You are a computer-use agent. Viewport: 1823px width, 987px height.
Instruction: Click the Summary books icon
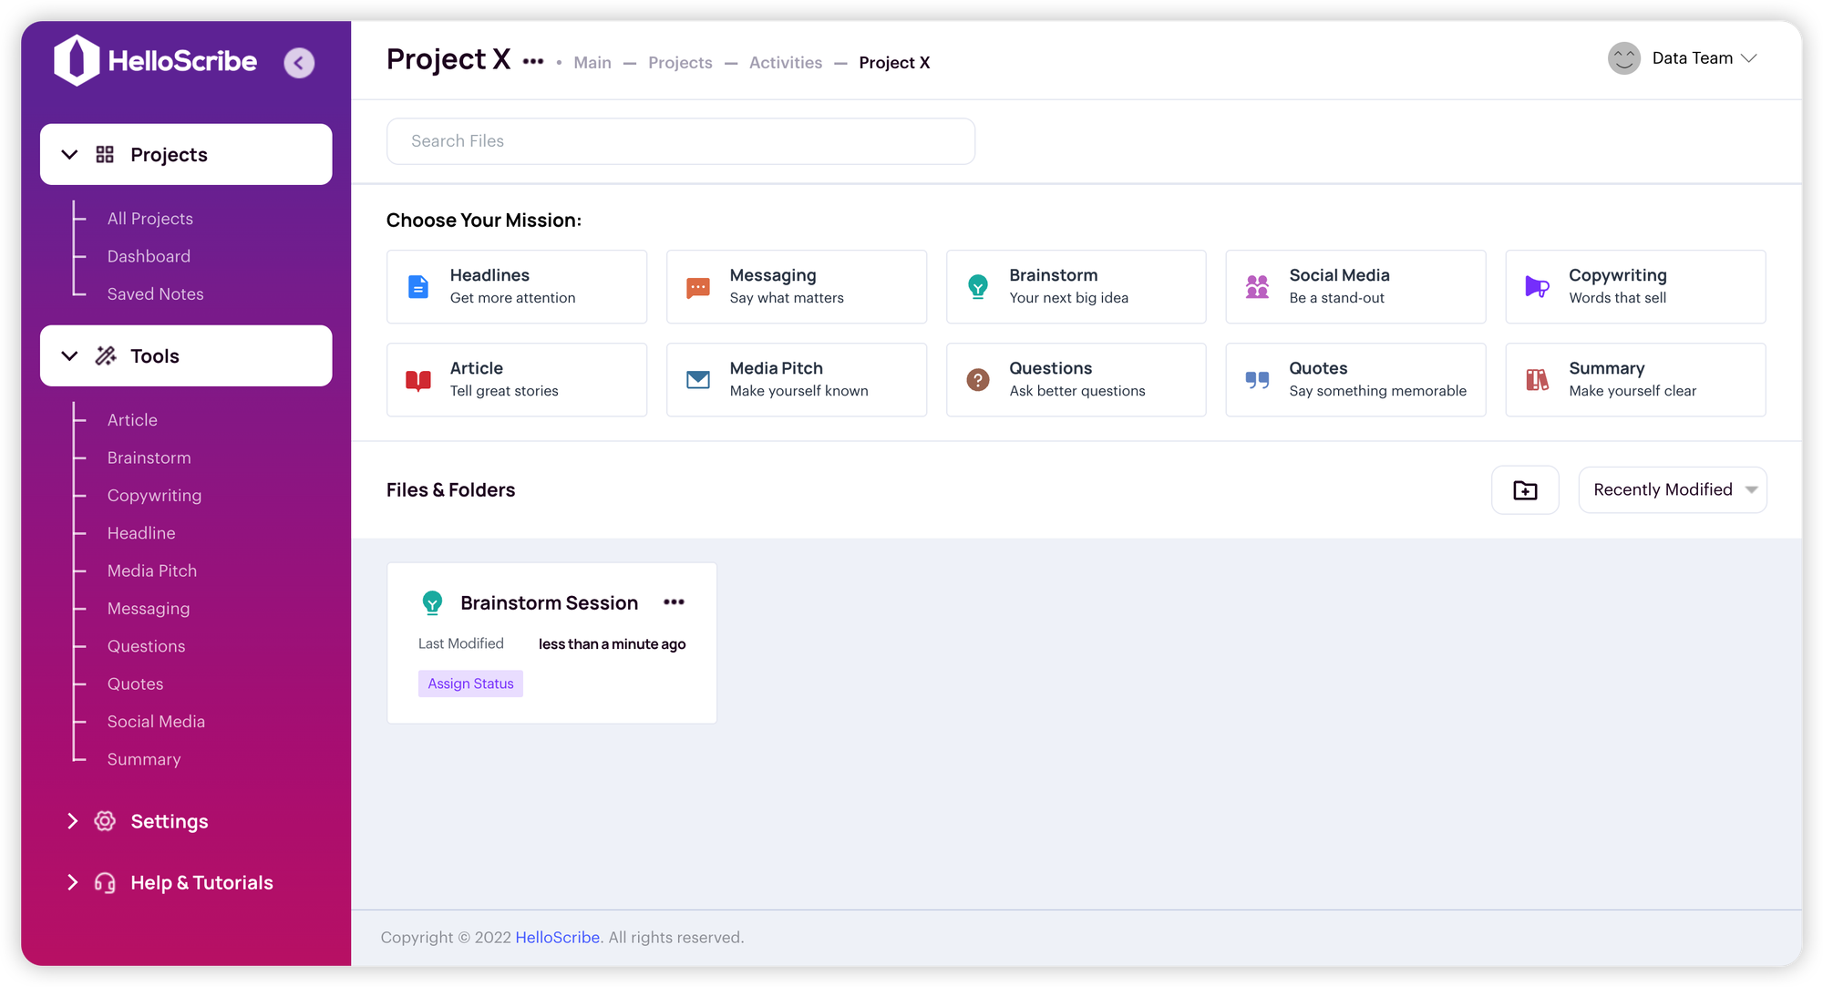(1538, 379)
